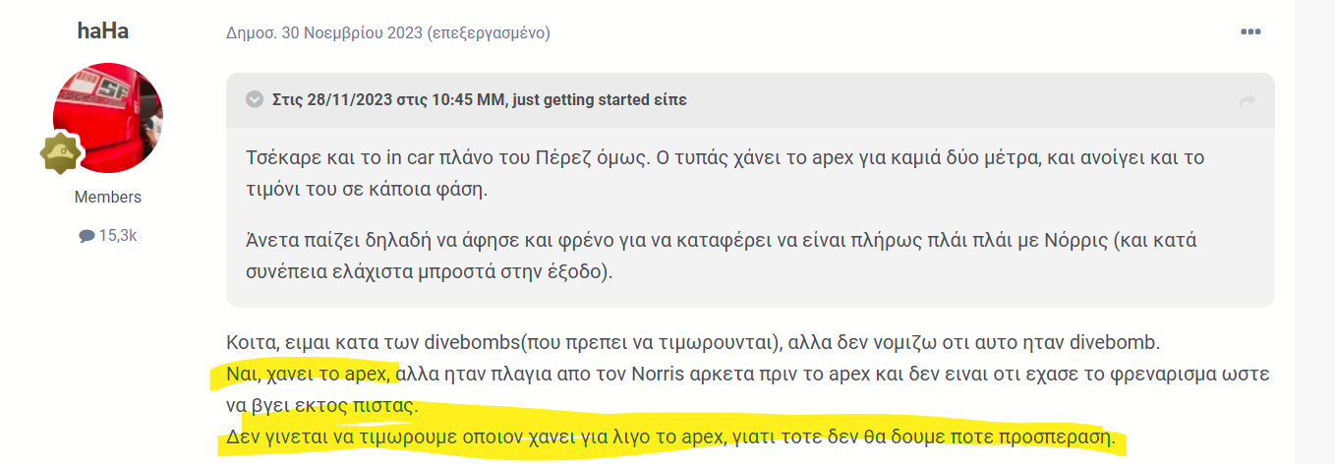Image resolution: width=1335 pixels, height=464 pixels.
Task: Open the three-dots post options menu
Action: 1250,32
